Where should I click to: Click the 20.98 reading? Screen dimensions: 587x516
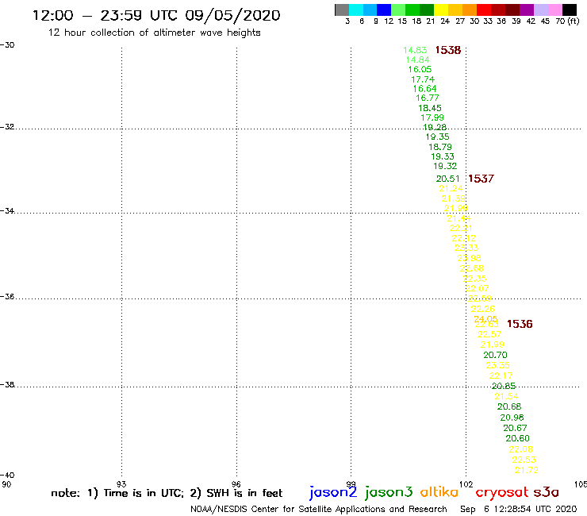pyautogui.click(x=512, y=418)
